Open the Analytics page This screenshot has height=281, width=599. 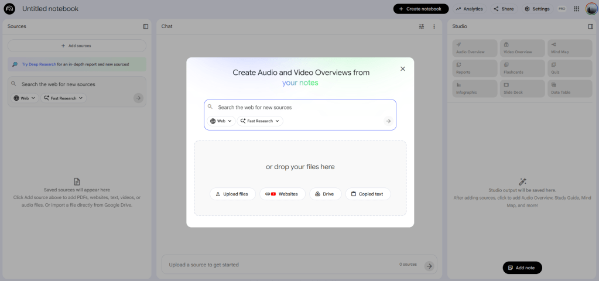[x=469, y=9]
